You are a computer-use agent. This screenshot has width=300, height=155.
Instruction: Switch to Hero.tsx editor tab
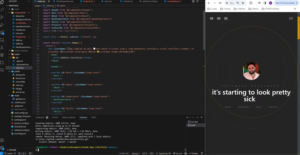point(108,1)
